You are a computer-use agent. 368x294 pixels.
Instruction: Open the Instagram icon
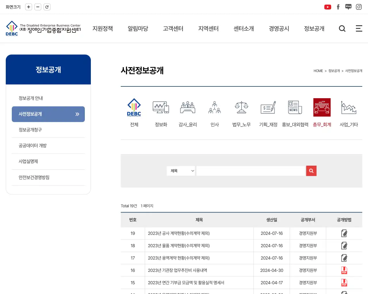click(359, 7)
